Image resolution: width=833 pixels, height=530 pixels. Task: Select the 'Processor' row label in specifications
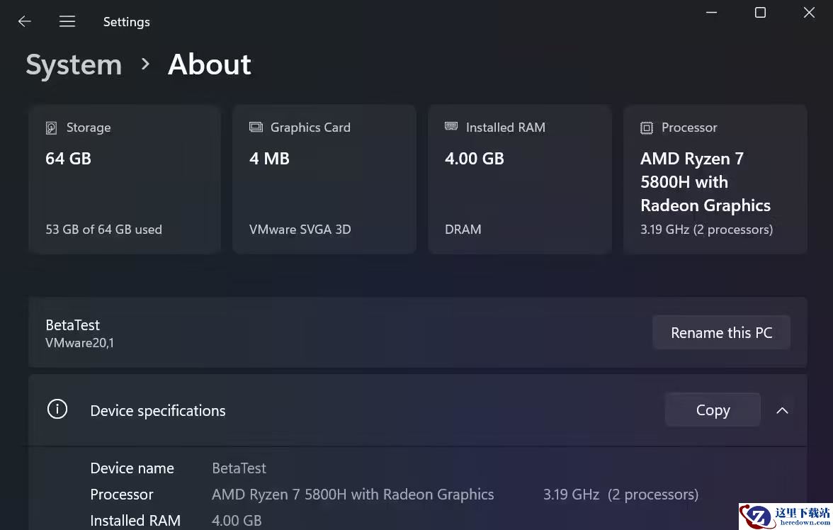click(x=122, y=495)
